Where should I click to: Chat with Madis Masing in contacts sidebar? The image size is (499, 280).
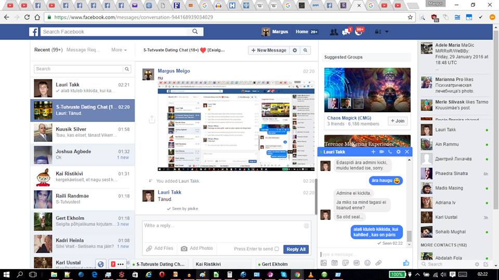455,188
